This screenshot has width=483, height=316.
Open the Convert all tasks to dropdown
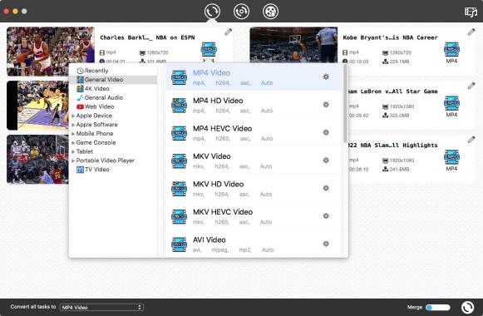tap(101, 307)
